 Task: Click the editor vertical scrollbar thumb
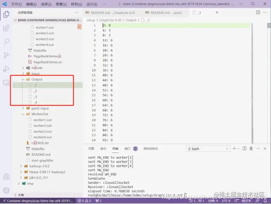pyautogui.click(x=269, y=25)
